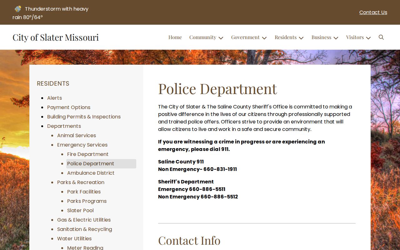Click Sheriff's non-emergency number 660-886-5512
The height and width of the screenshot is (250, 400).
(219, 197)
